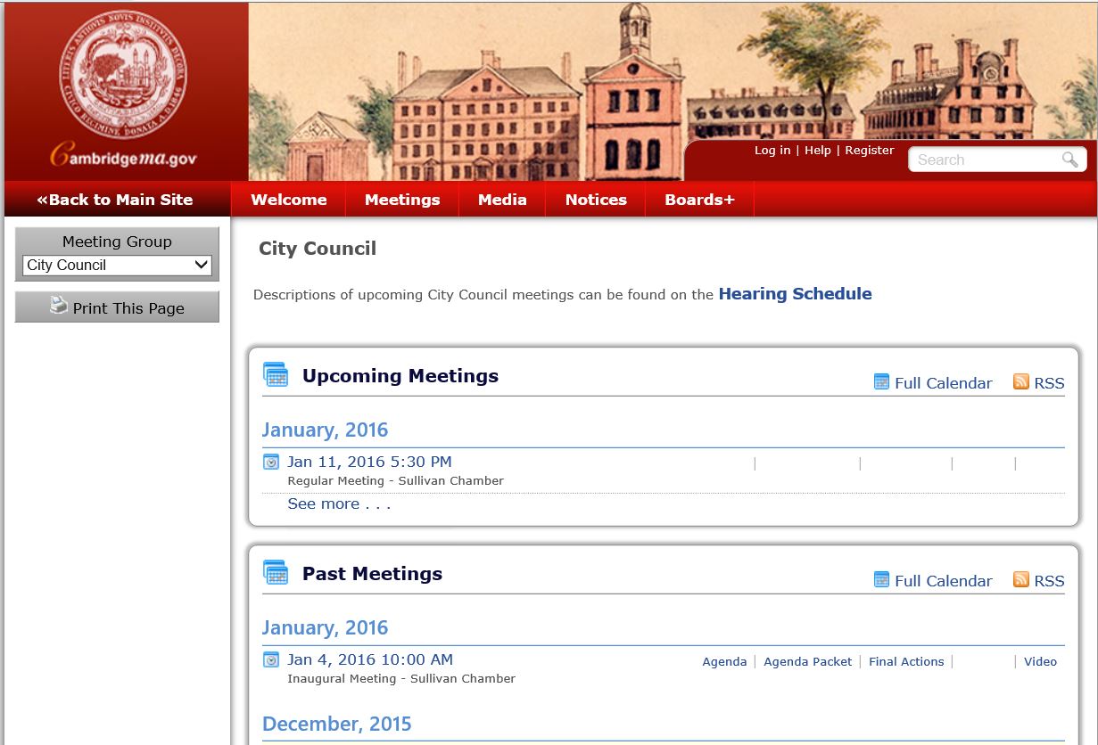The image size is (1098, 745).
Task: Open the Agenda Packet for Jan 4
Action: [x=807, y=661]
